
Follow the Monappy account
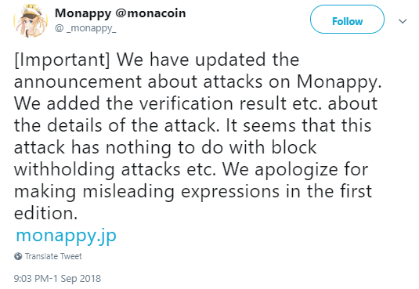[347, 20]
